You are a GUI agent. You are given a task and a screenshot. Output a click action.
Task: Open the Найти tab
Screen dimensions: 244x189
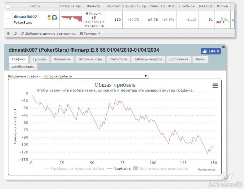click(x=200, y=59)
